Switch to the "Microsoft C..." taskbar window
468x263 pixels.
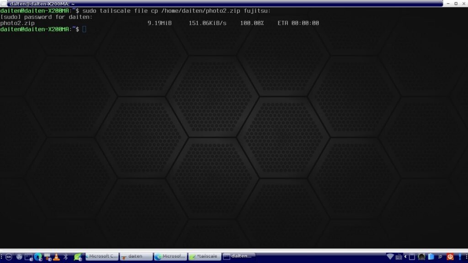point(101,257)
